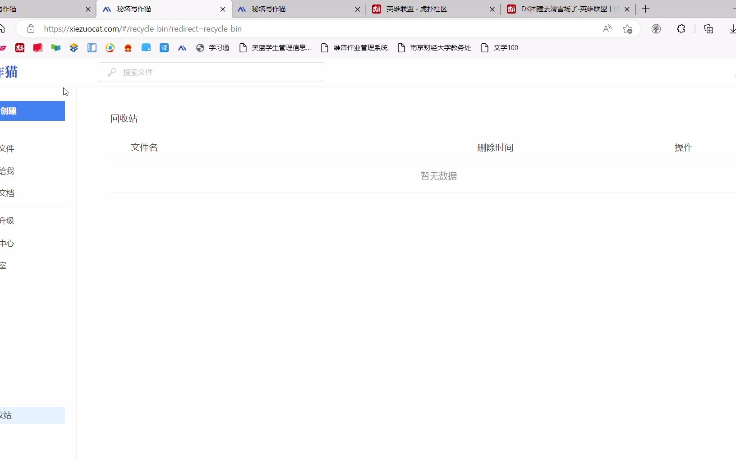This screenshot has height=460, width=736.
Task: Click the 暂无数据 empty message
Action: coord(439,176)
